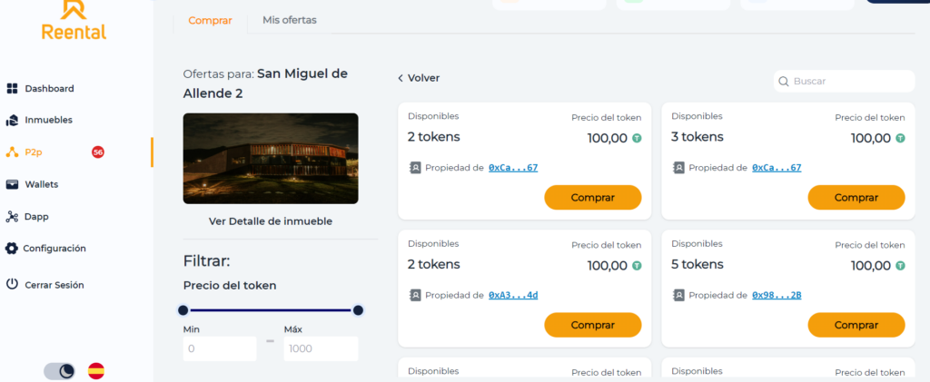The height and width of the screenshot is (382, 930).
Task: Select the Comprar tab
Action: pos(210,20)
